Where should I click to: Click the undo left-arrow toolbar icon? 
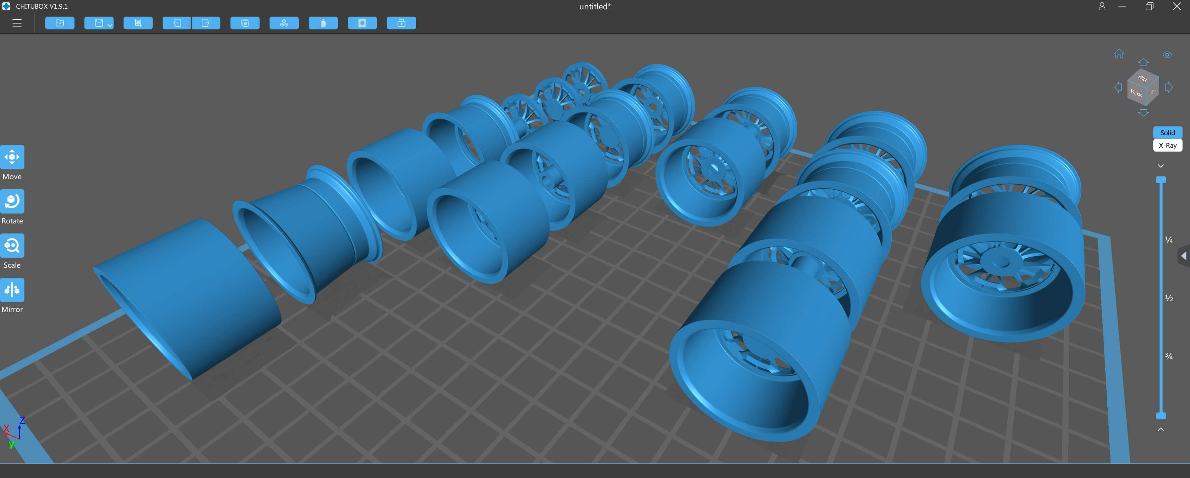(177, 23)
